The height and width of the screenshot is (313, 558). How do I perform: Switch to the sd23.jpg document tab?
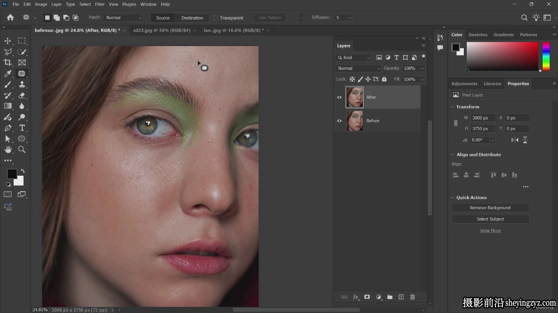click(x=162, y=30)
